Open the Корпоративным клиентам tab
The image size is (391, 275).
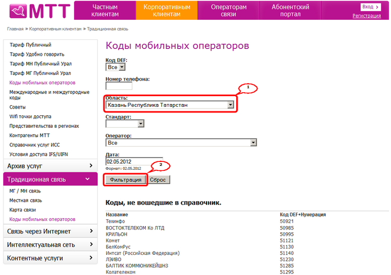click(x=167, y=11)
